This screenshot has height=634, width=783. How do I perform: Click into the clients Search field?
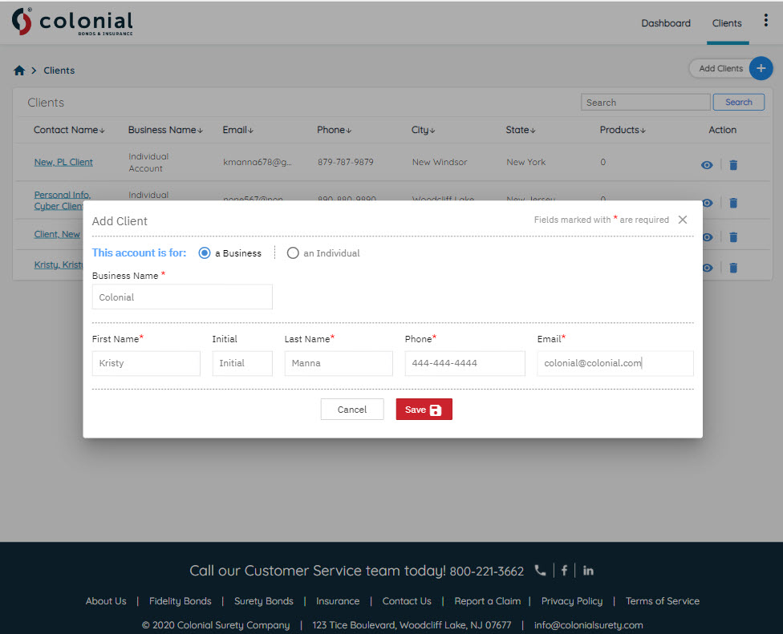(x=645, y=103)
